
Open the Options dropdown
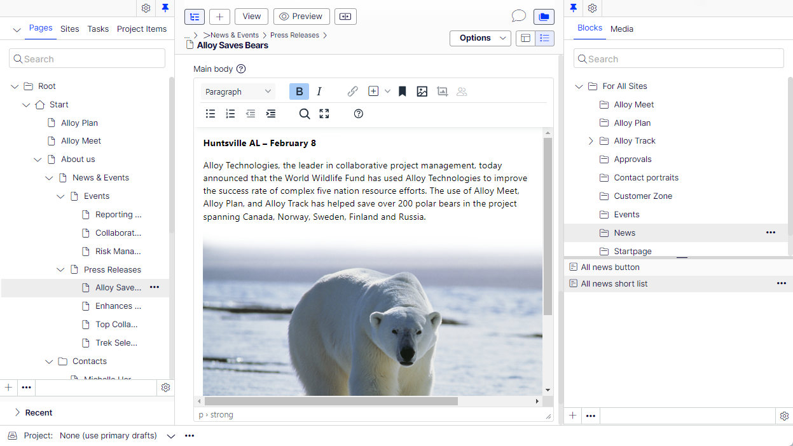(x=480, y=38)
